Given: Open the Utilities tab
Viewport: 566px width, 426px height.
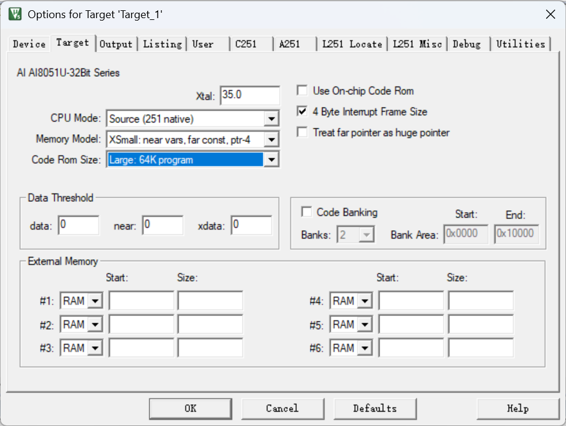Looking at the screenshot, I should pos(521,44).
